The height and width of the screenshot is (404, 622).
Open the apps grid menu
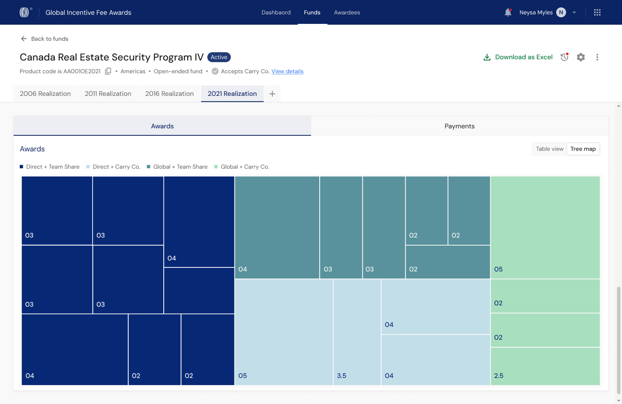597,12
